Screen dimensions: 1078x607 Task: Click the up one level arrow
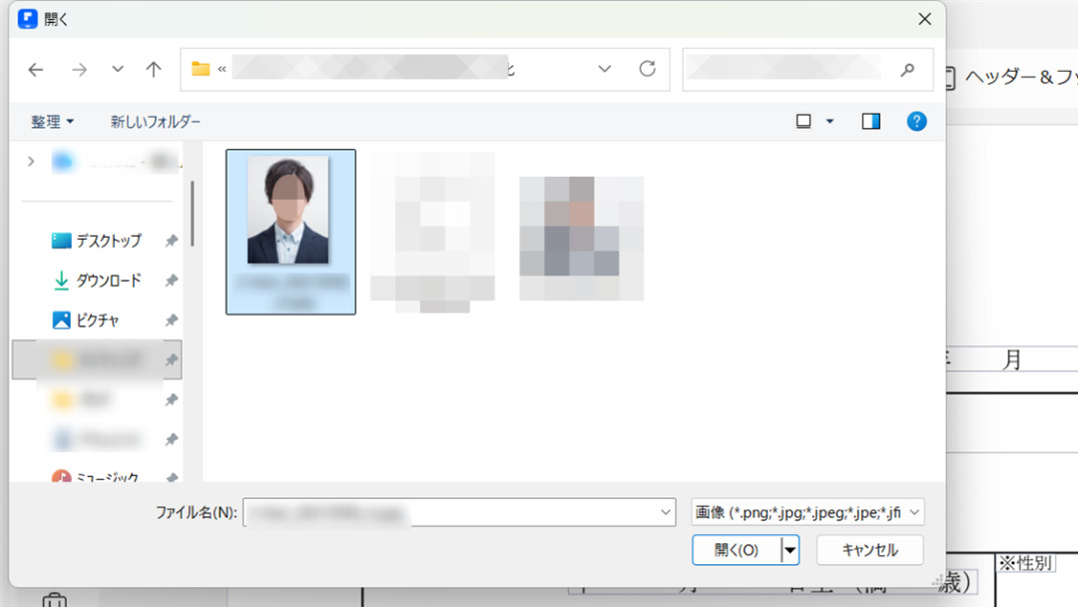click(153, 69)
